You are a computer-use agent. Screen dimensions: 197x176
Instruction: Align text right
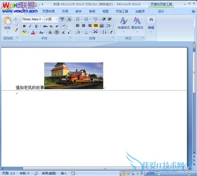(90, 26)
